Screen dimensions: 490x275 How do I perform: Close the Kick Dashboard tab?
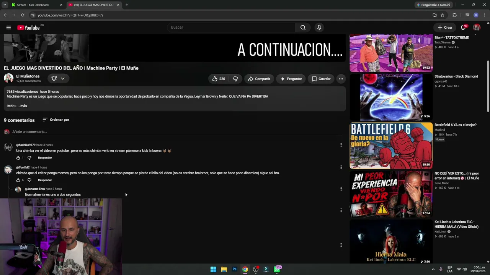[x=61, y=5]
